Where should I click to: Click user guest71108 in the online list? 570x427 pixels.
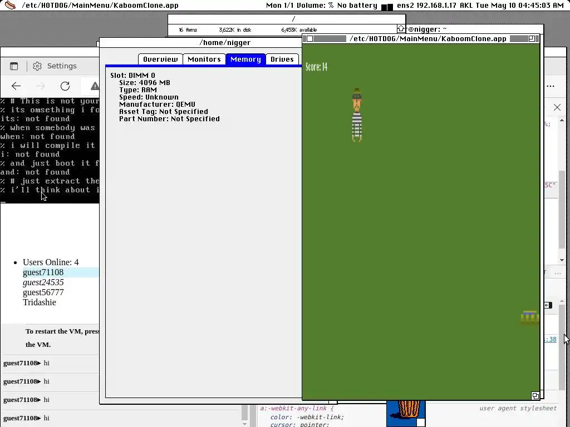(x=43, y=272)
